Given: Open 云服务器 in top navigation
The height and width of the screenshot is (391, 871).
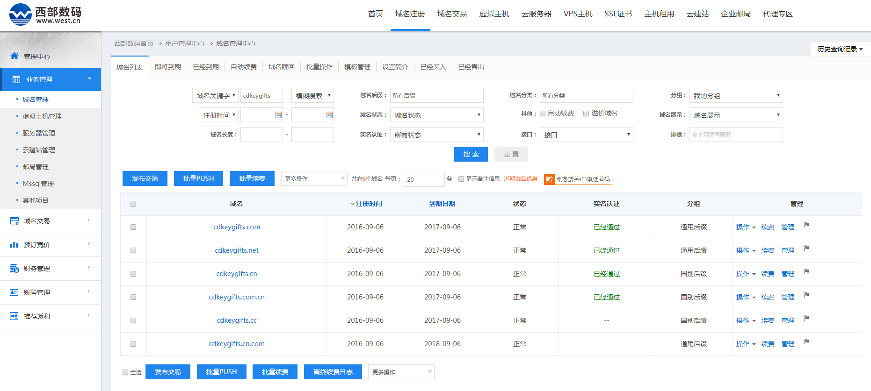Looking at the screenshot, I should click(537, 14).
